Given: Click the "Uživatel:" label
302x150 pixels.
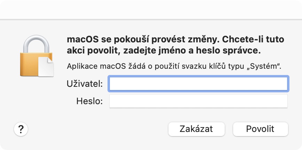Looking at the screenshot, I should [85, 84].
